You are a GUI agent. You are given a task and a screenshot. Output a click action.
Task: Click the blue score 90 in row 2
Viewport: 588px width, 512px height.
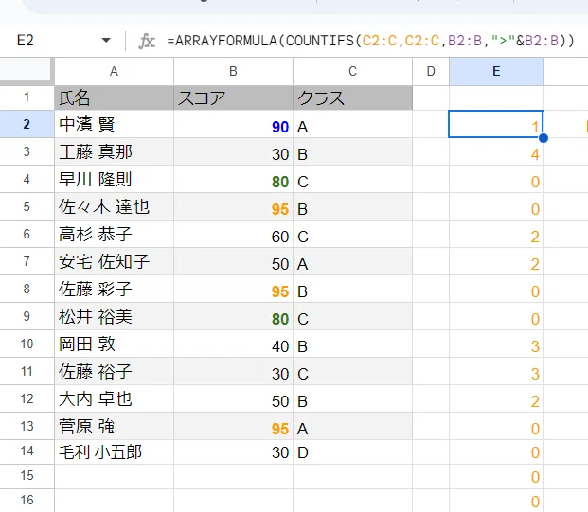click(233, 124)
